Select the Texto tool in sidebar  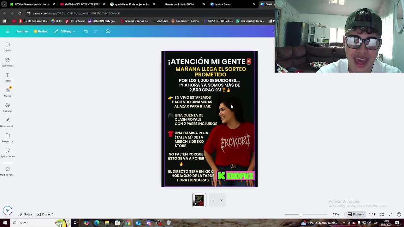coord(8,77)
